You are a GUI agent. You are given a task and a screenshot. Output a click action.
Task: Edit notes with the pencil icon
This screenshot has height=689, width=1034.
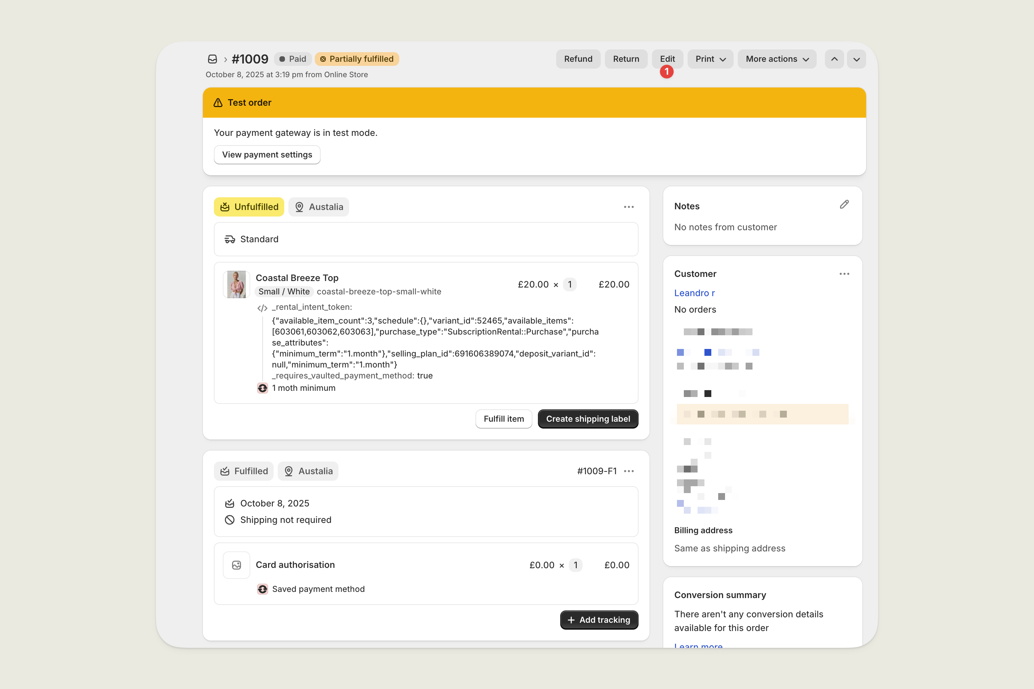pyautogui.click(x=844, y=205)
